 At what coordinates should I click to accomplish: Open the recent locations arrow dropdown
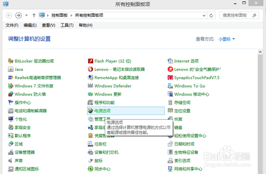click(x=26, y=15)
